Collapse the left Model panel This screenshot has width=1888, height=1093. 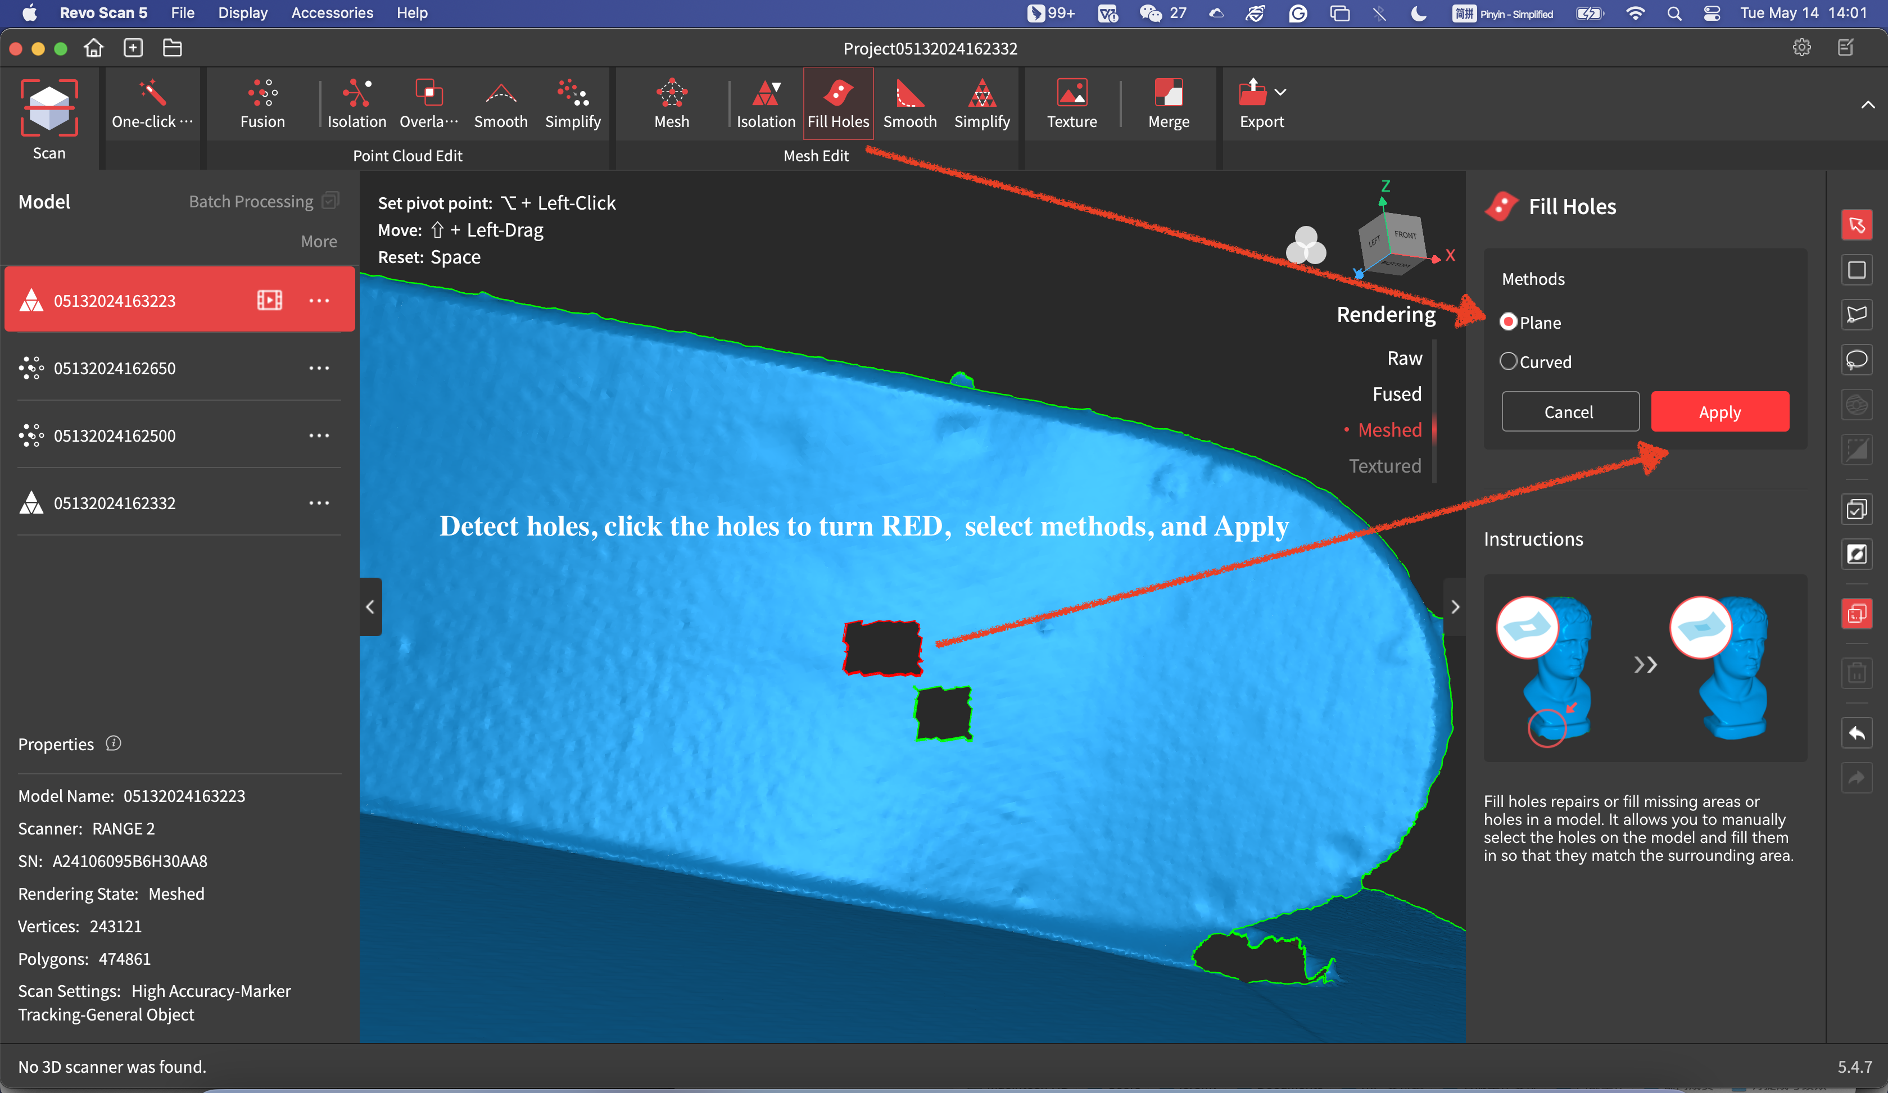(x=370, y=607)
